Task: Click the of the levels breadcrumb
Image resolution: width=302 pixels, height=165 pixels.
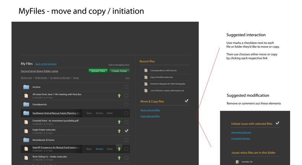Action: (41, 78)
